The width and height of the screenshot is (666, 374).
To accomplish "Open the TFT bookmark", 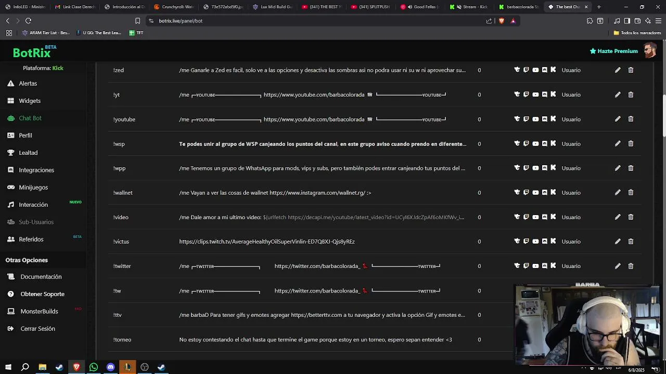I will click(x=136, y=33).
